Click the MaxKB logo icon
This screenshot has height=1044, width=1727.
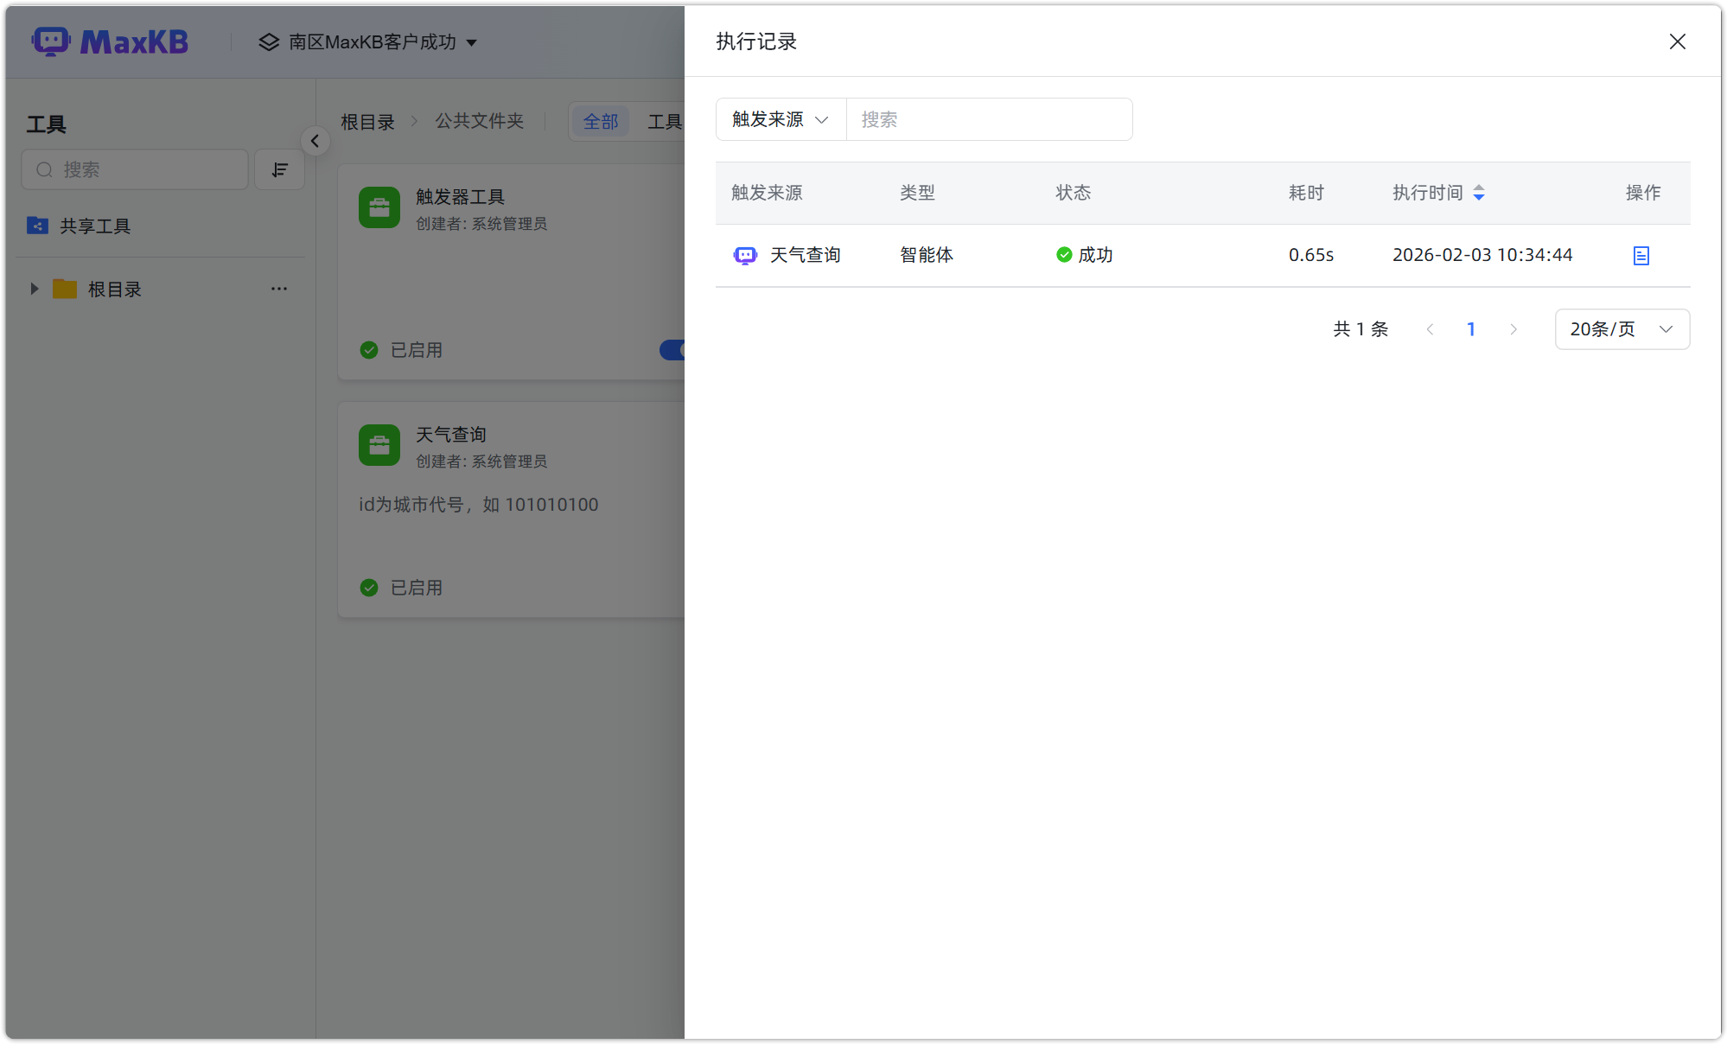click(51, 41)
